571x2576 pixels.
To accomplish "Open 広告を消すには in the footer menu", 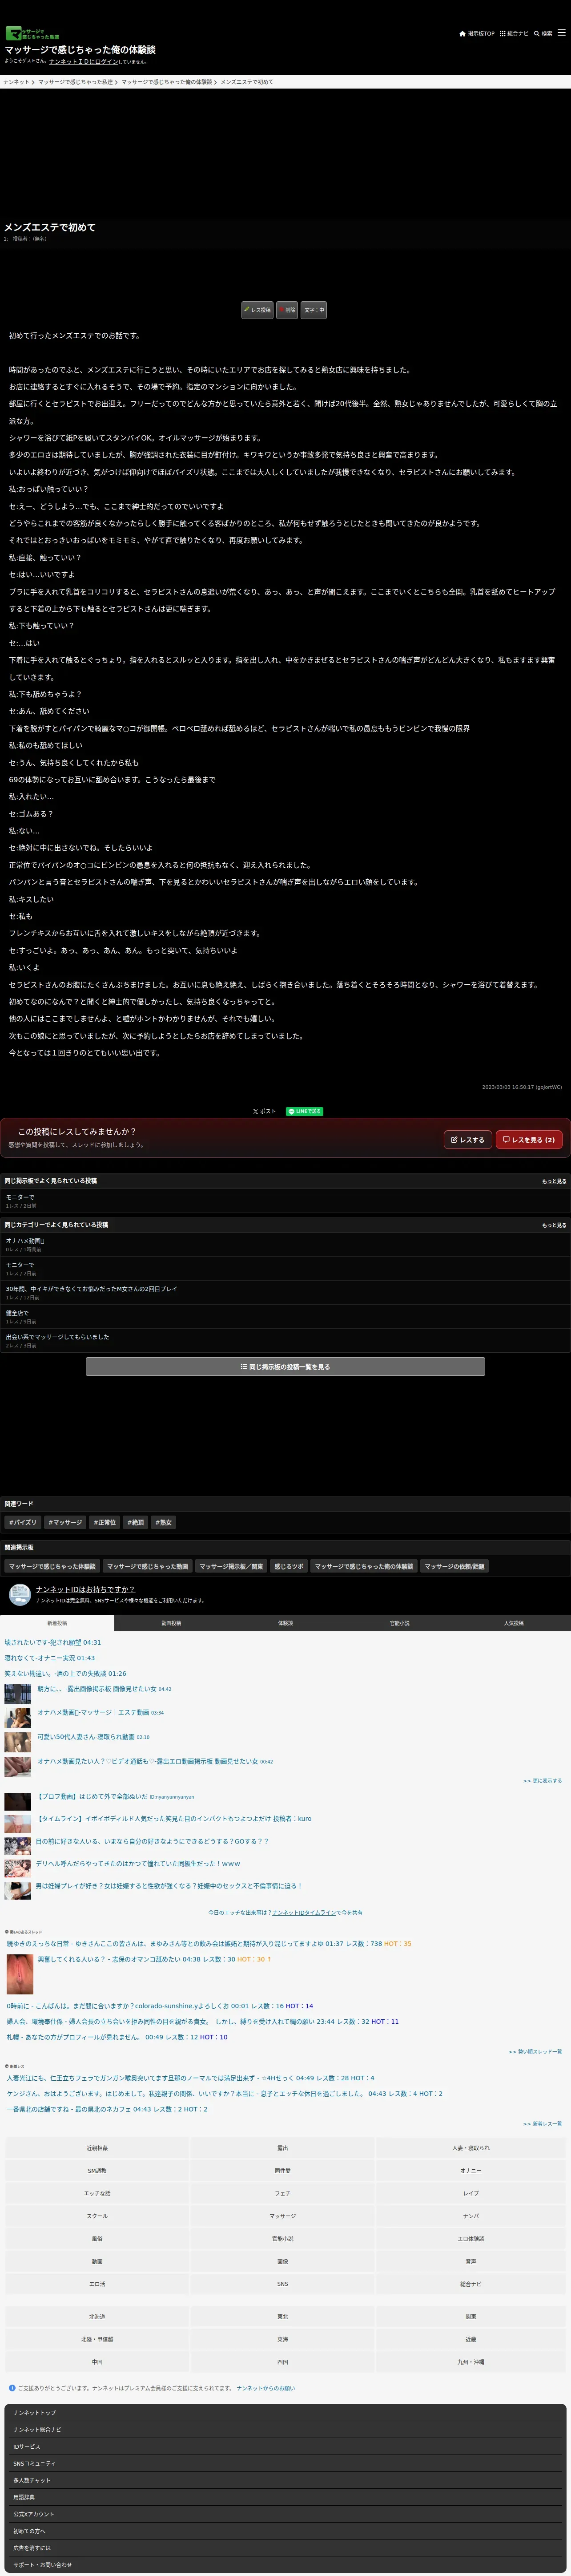I will click(x=285, y=2548).
